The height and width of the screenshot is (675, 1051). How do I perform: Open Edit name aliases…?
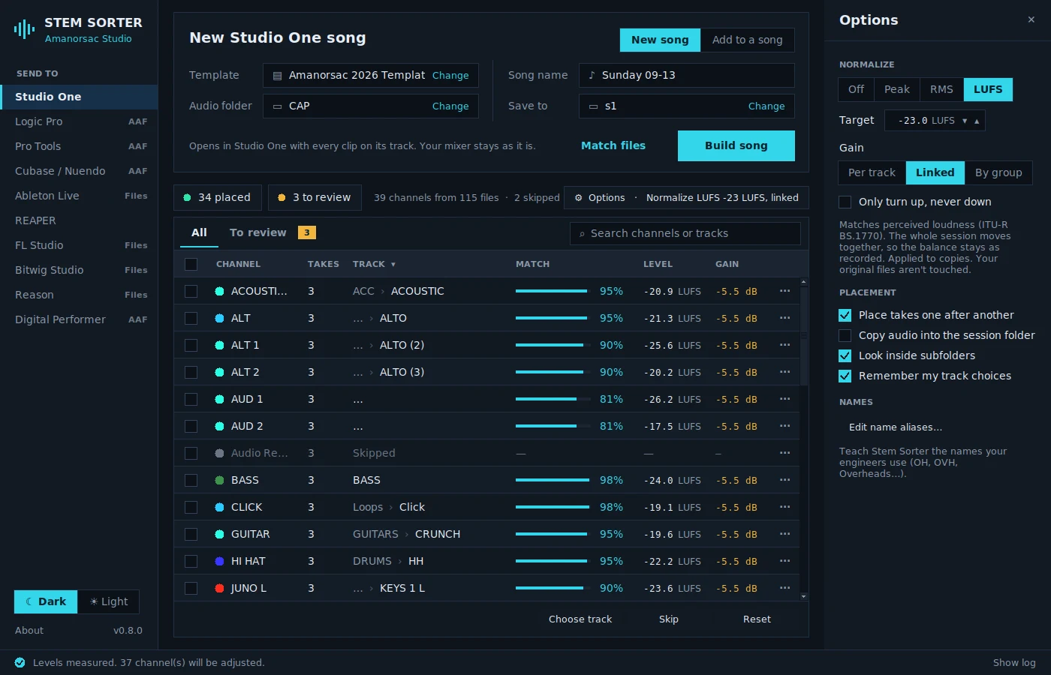[x=896, y=427]
